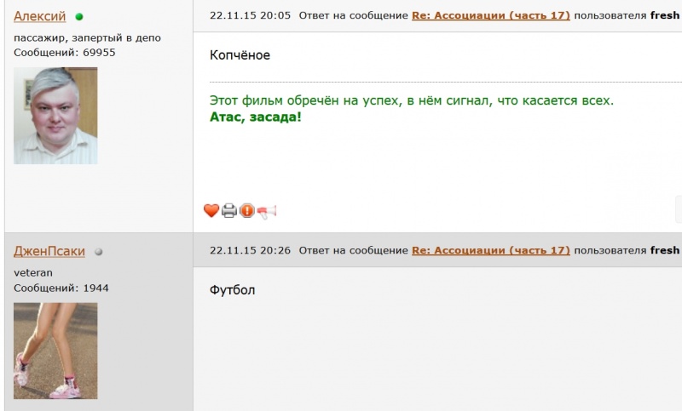Open the 'Re: Ассоциации (часть 17)' link in Алексий's post
The image size is (682, 411).
pos(491,15)
